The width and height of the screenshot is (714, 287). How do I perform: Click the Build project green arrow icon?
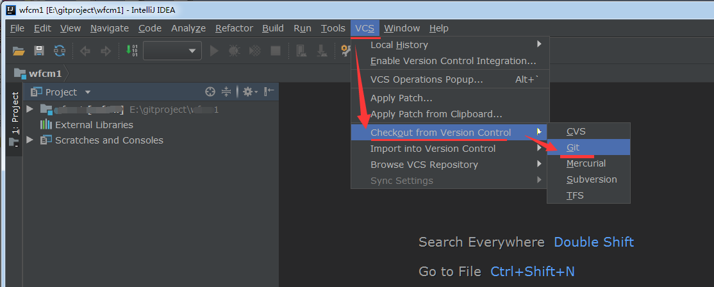[x=131, y=51]
